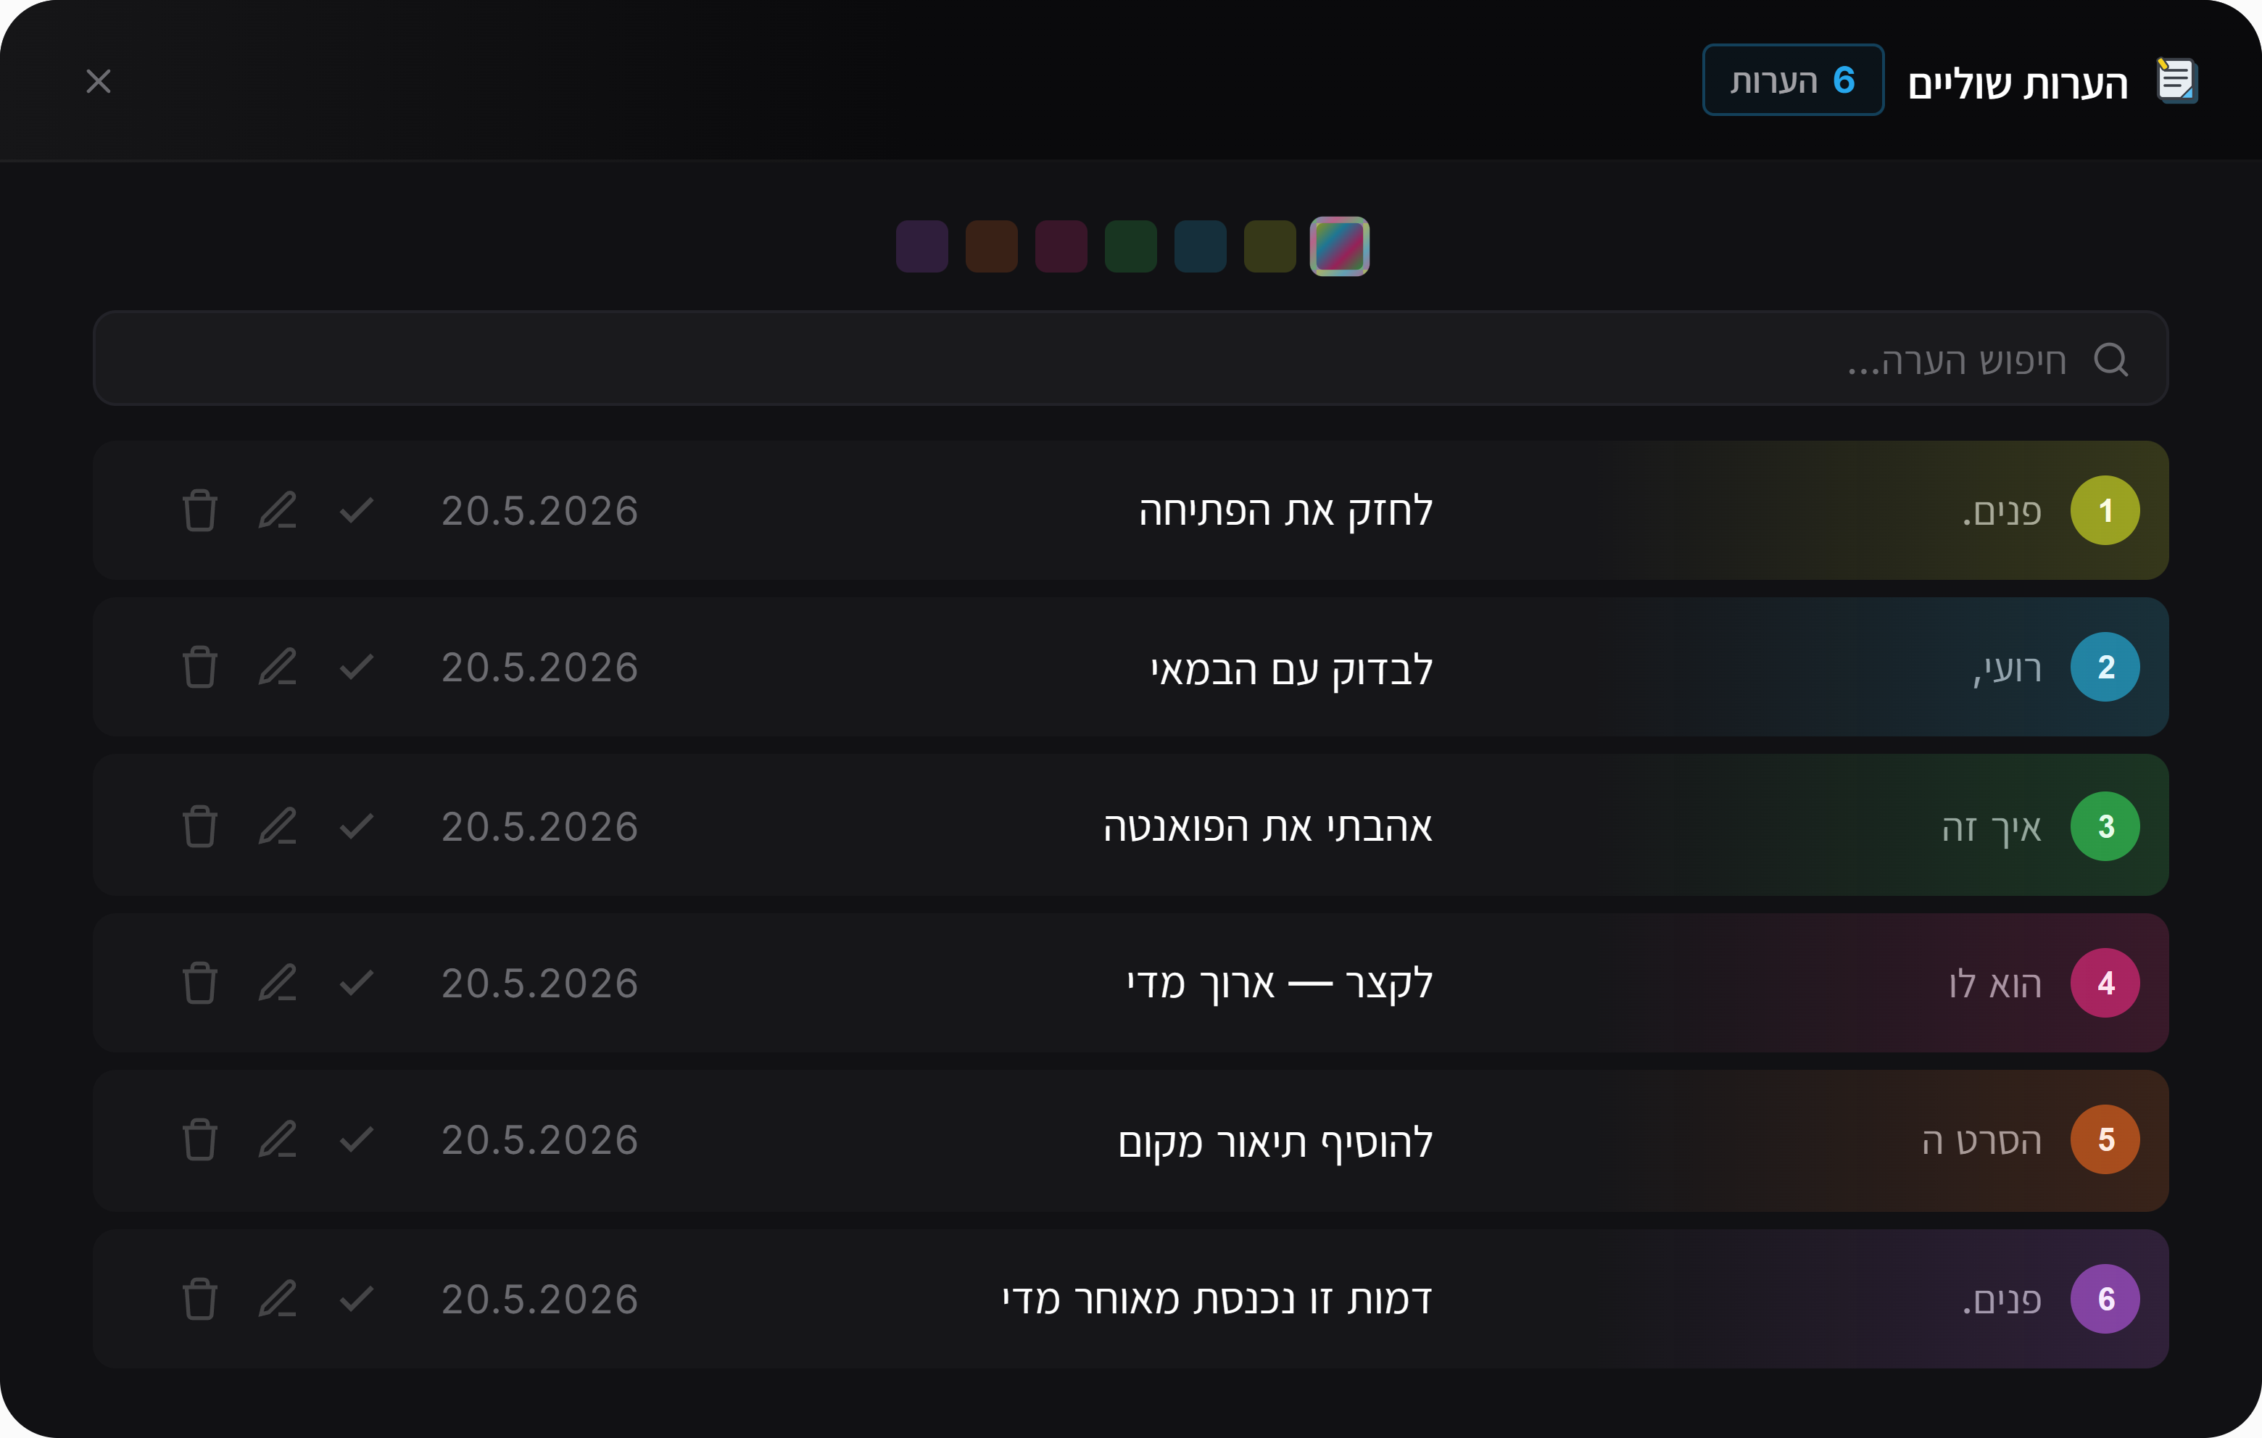The image size is (2262, 1438).
Task: Click the anchor text 'פנים.' in note 6
Action: (x=2002, y=1301)
